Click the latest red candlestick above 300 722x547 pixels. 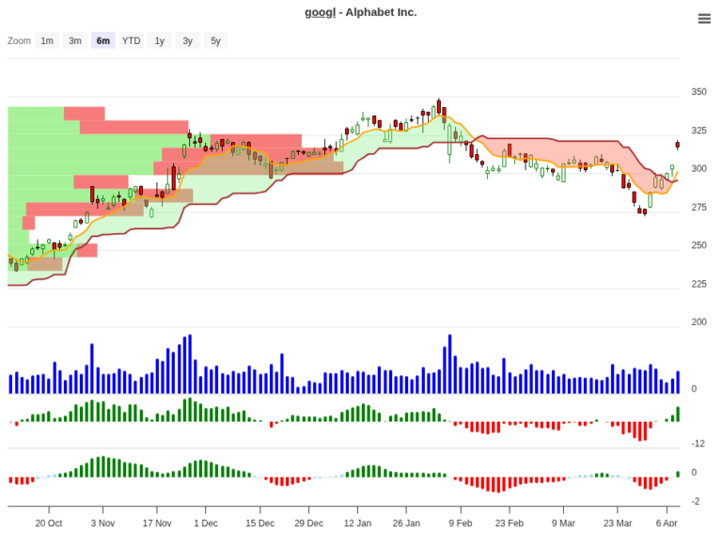(x=677, y=145)
